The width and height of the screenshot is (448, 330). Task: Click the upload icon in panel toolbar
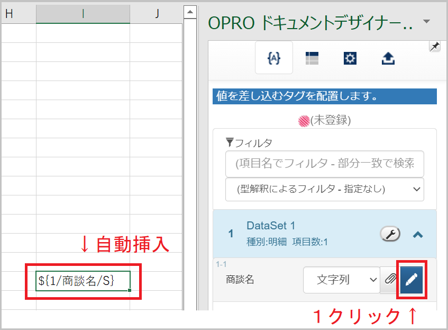click(388, 59)
